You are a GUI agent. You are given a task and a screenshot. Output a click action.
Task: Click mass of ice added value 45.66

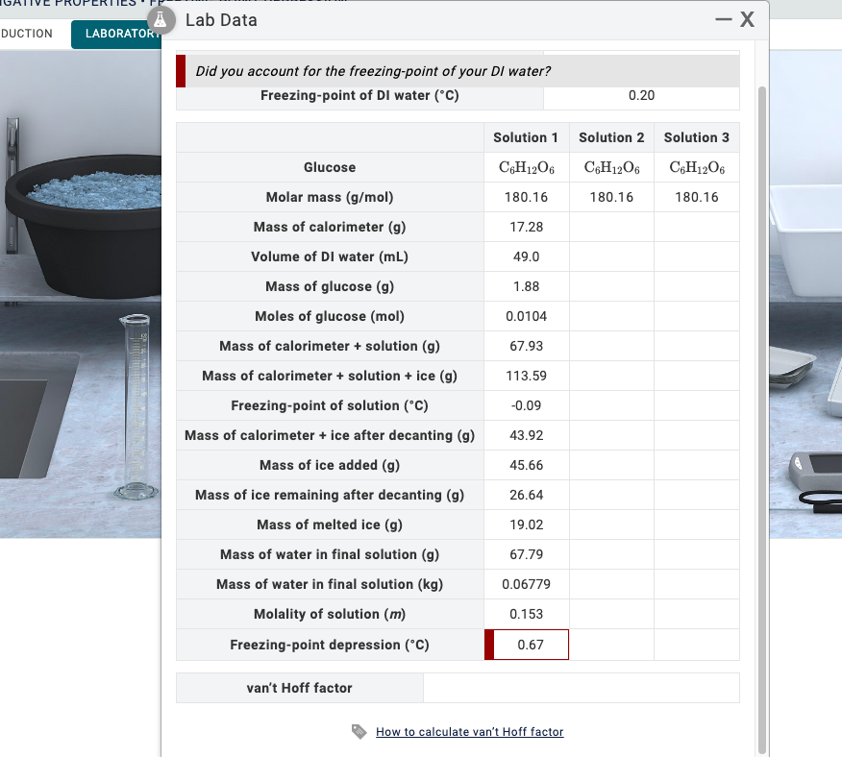click(x=527, y=465)
